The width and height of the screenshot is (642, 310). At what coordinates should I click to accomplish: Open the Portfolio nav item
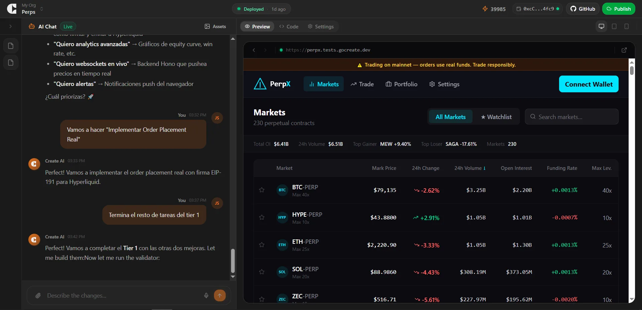pos(401,84)
